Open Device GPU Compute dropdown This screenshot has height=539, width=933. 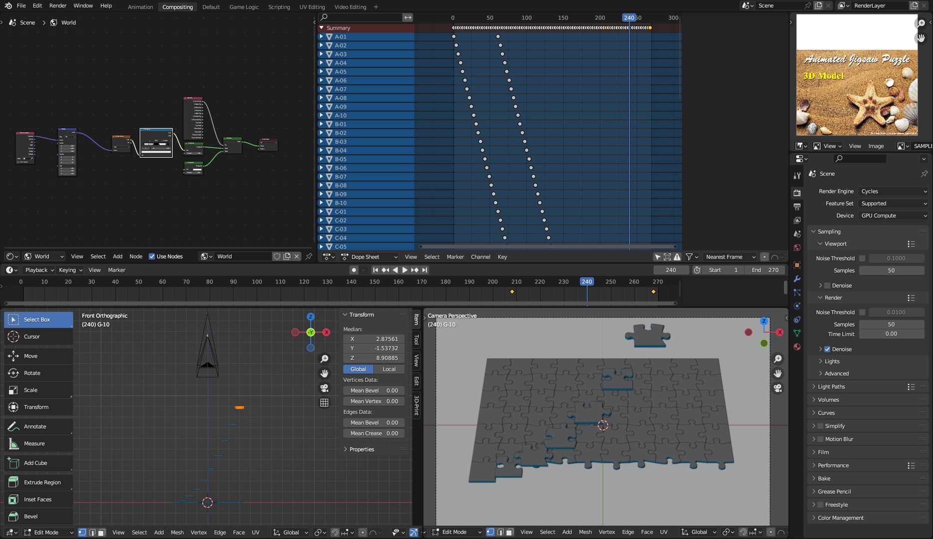[x=894, y=216]
